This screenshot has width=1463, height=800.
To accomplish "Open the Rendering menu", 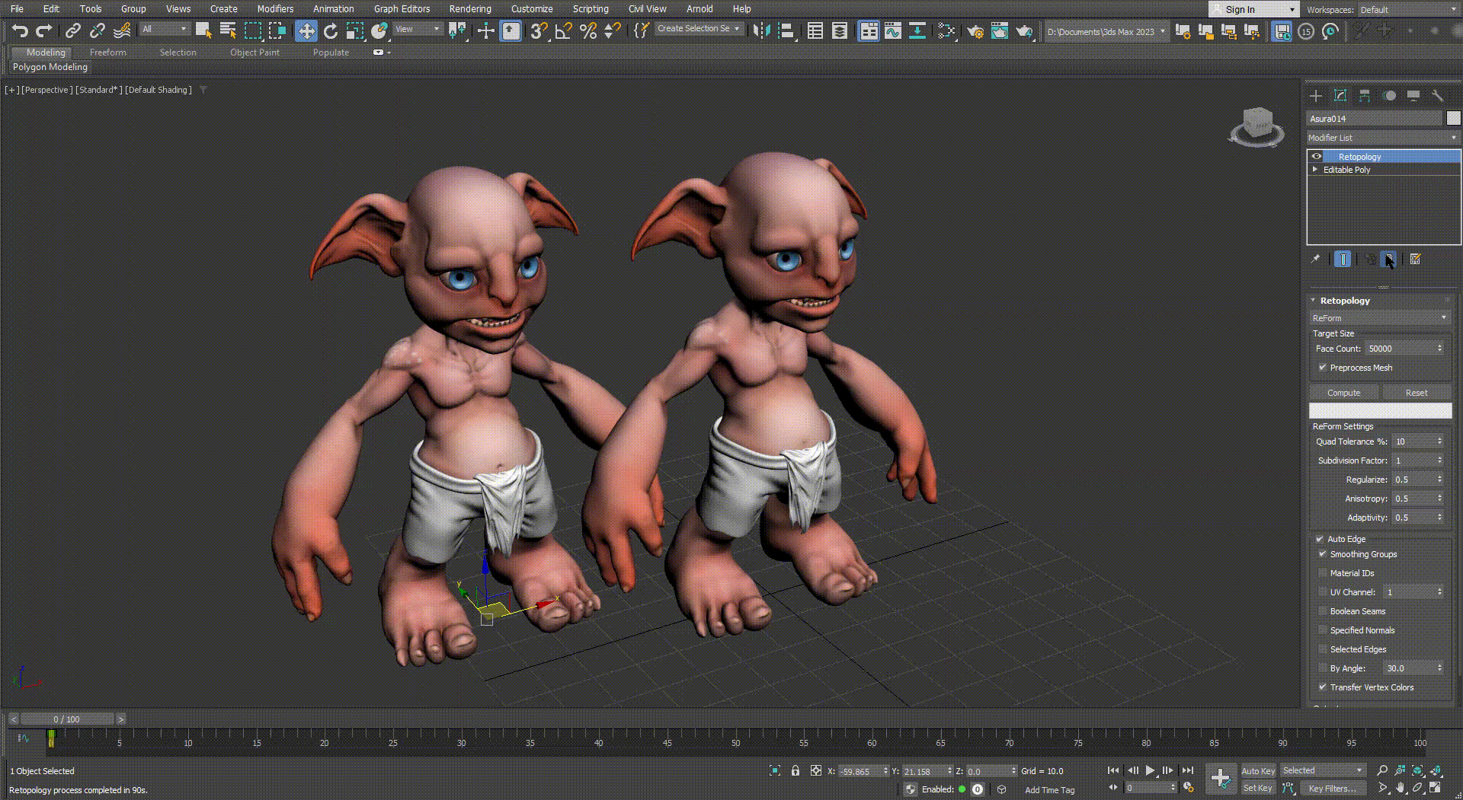I will (x=469, y=9).
